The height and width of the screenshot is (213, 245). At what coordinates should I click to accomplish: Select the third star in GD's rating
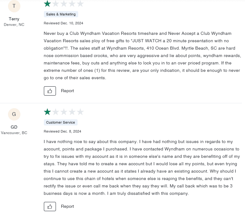(64, 112)
